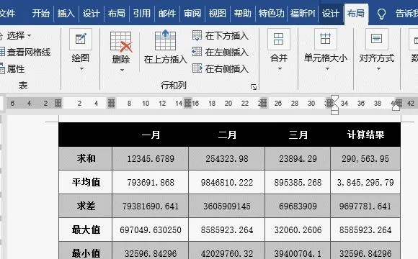Open the 特色功能 ribbon tab
The height and width of the screenshot is (259, 418).
(272, 13)
